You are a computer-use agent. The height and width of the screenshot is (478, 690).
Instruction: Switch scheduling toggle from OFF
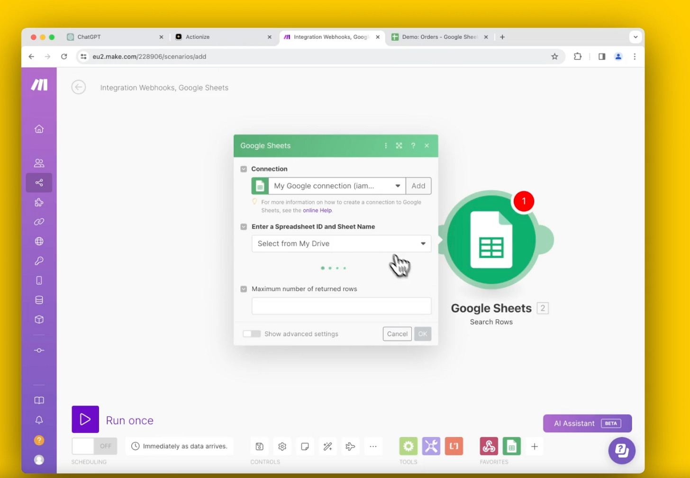(x=94, y=446)
